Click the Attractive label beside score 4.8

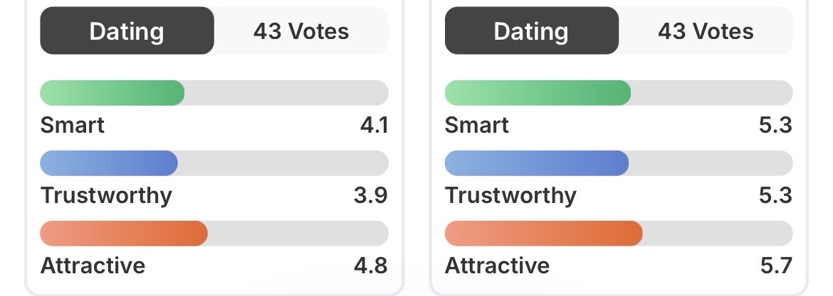click(93, 265)
